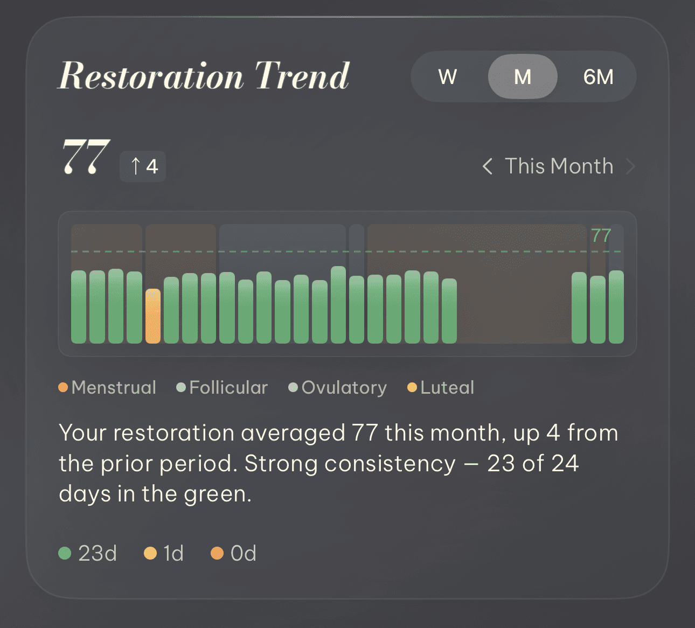Switch to the W weekly view
Viewport: 695px width, 628px height.
(447, 77)
